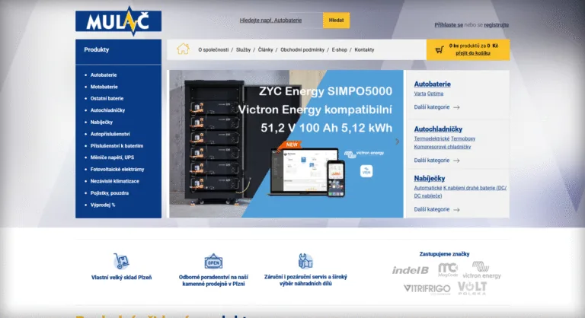The width and height of the screenshot is (585, 318).
Task: Click Další kategorie under Autochladničky
Action: pyautogui.click(x=432, y=161)
